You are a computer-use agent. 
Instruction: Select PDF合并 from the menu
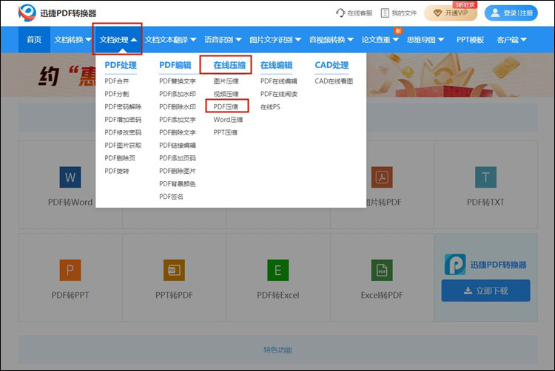coord(117,81)
